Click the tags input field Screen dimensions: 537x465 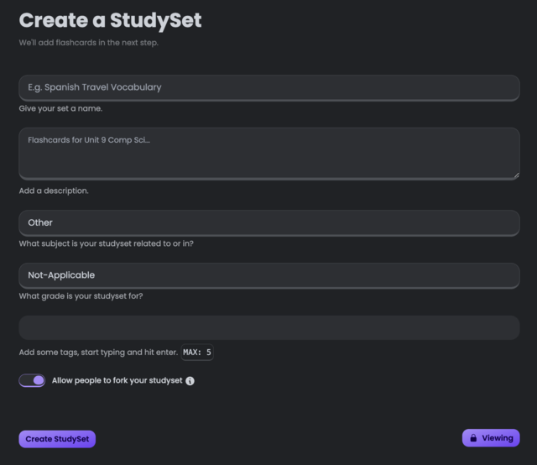click(x=269, y=328)
